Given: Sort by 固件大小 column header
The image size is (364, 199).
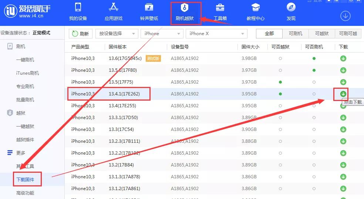Looking at the screenshot, I should (x=250, y=47).
